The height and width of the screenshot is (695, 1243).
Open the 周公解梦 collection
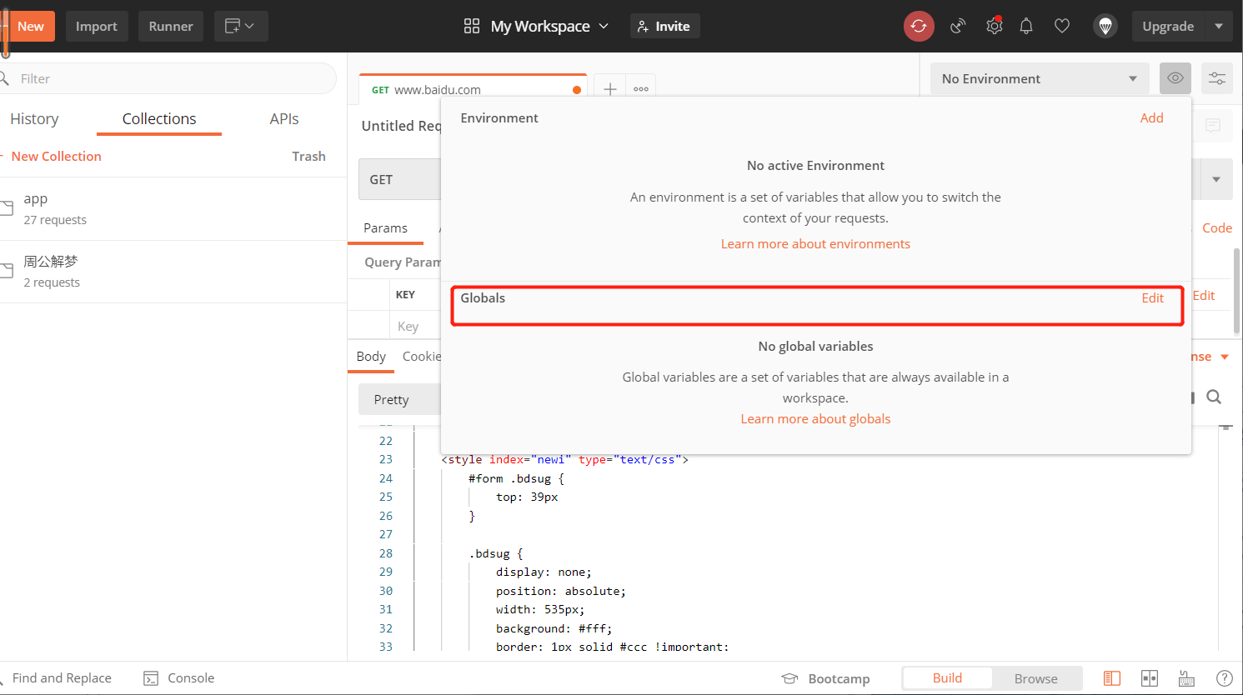[173, 272]
